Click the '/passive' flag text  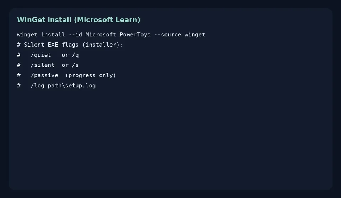[44, 75]
